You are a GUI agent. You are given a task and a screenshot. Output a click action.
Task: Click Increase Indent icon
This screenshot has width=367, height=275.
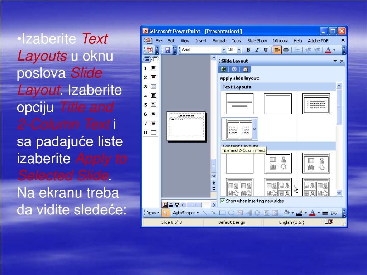pos(317,50)
